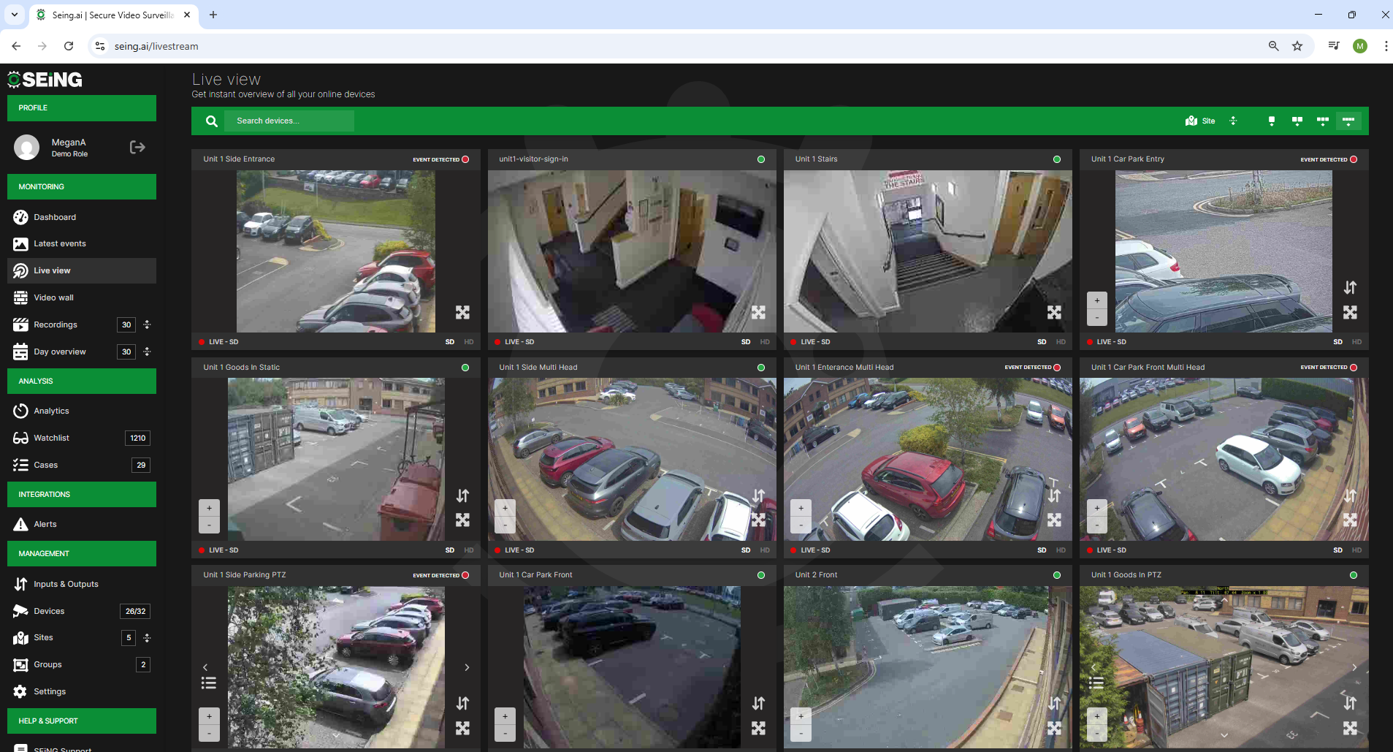This screenshot has width=1393, height=752.
Task: Switch Unit 1 Side Entrance stream to HD
Action: click(x=468, y=341)
